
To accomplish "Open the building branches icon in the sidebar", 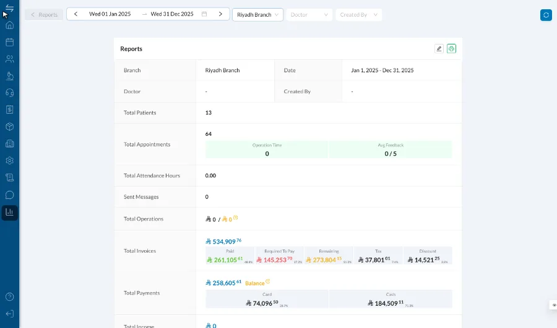I will (x=9, y=143).
